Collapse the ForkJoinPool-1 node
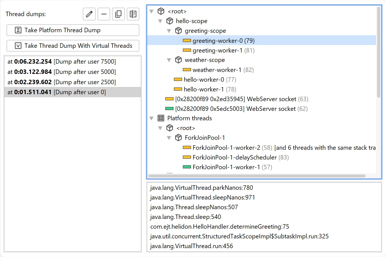385x257 pixels. pyautogui.click(x=169, y=138)
